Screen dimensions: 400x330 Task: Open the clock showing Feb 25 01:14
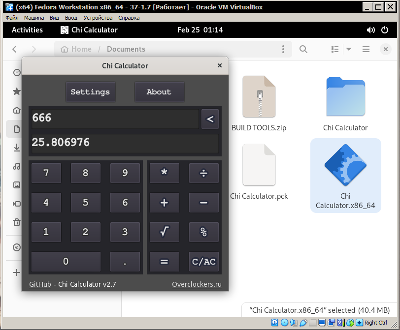(200, 30)
